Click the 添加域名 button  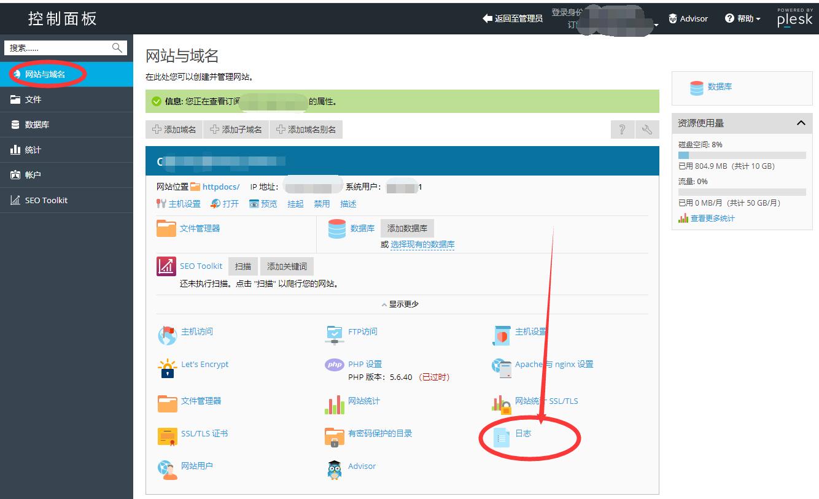click(x=174, y=130)
